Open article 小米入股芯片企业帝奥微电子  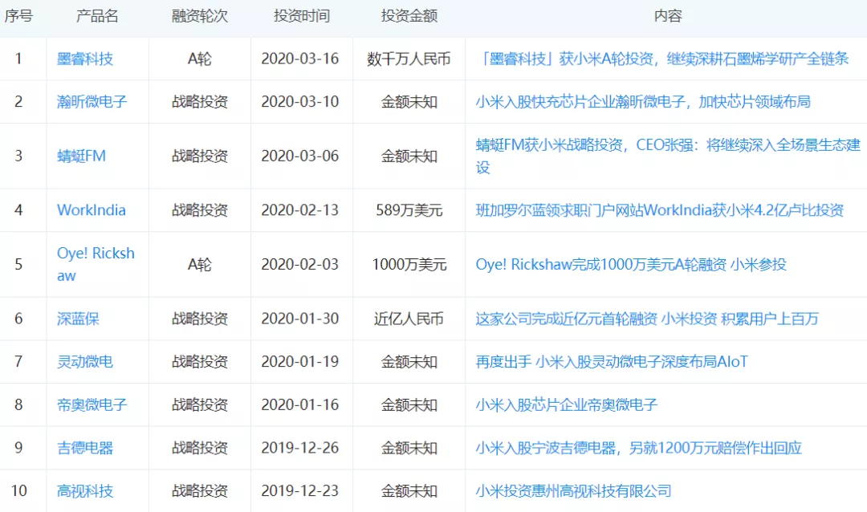pos(567,404)
